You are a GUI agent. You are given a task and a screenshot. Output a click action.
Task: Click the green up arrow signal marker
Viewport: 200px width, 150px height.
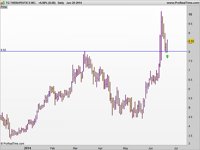[167, 57]
